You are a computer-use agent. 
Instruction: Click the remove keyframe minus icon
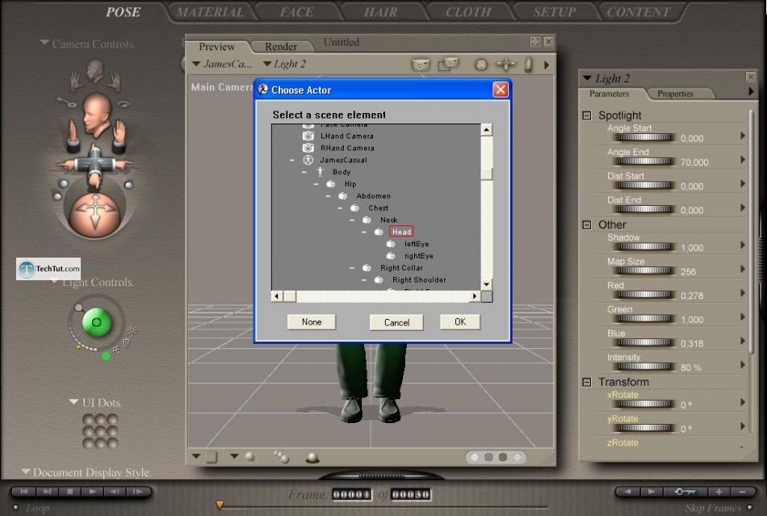click(x=741, y=492)
